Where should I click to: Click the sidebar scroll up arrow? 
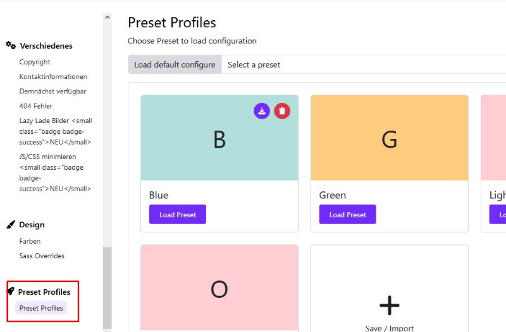coord(107,18)
